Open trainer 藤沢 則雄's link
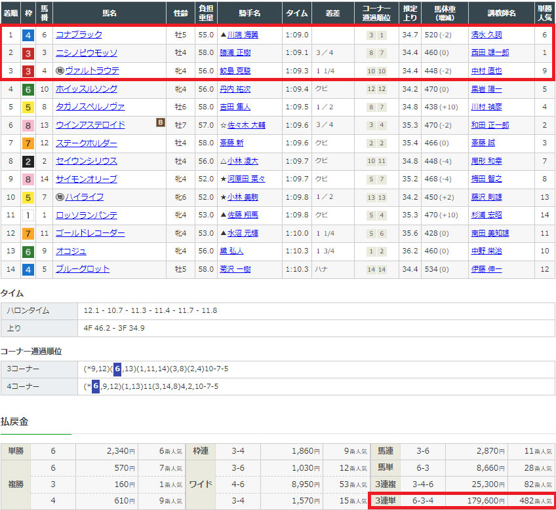 tap(486, 197)
